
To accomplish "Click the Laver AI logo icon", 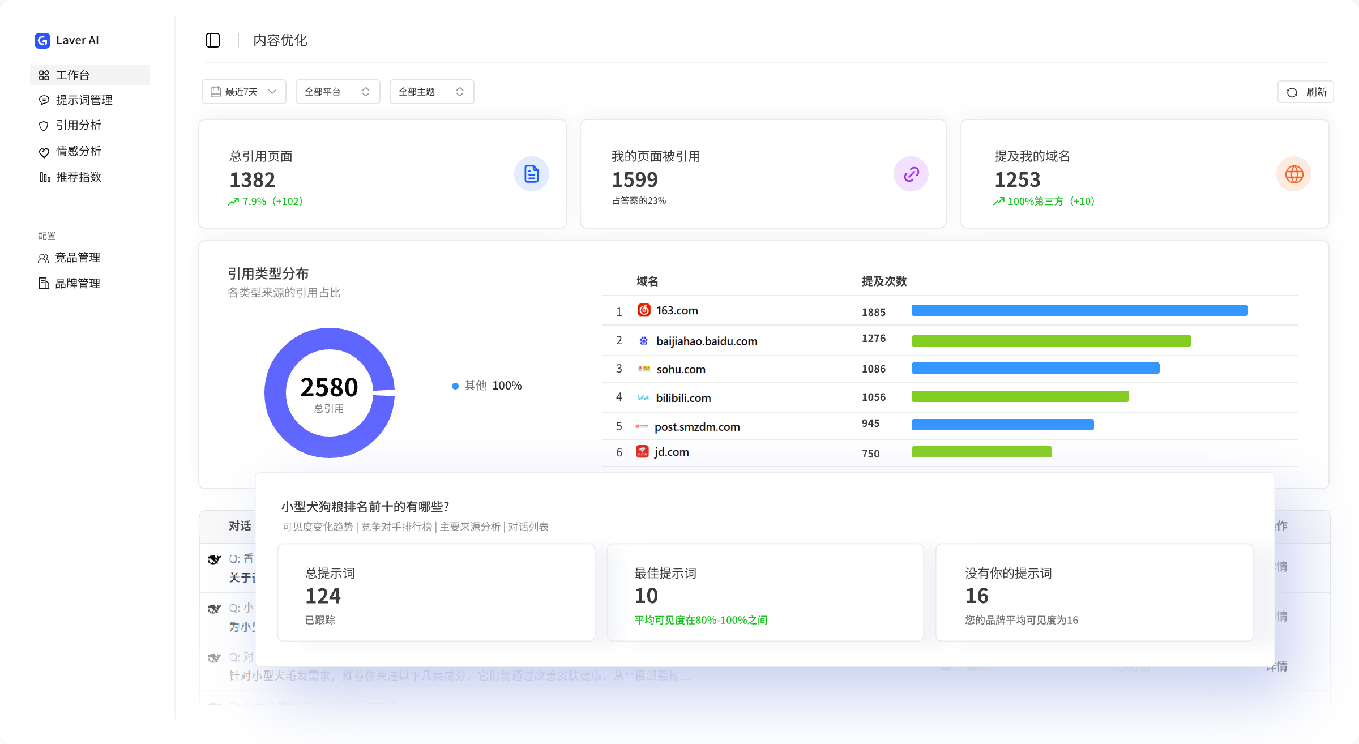I will [42, 40].
